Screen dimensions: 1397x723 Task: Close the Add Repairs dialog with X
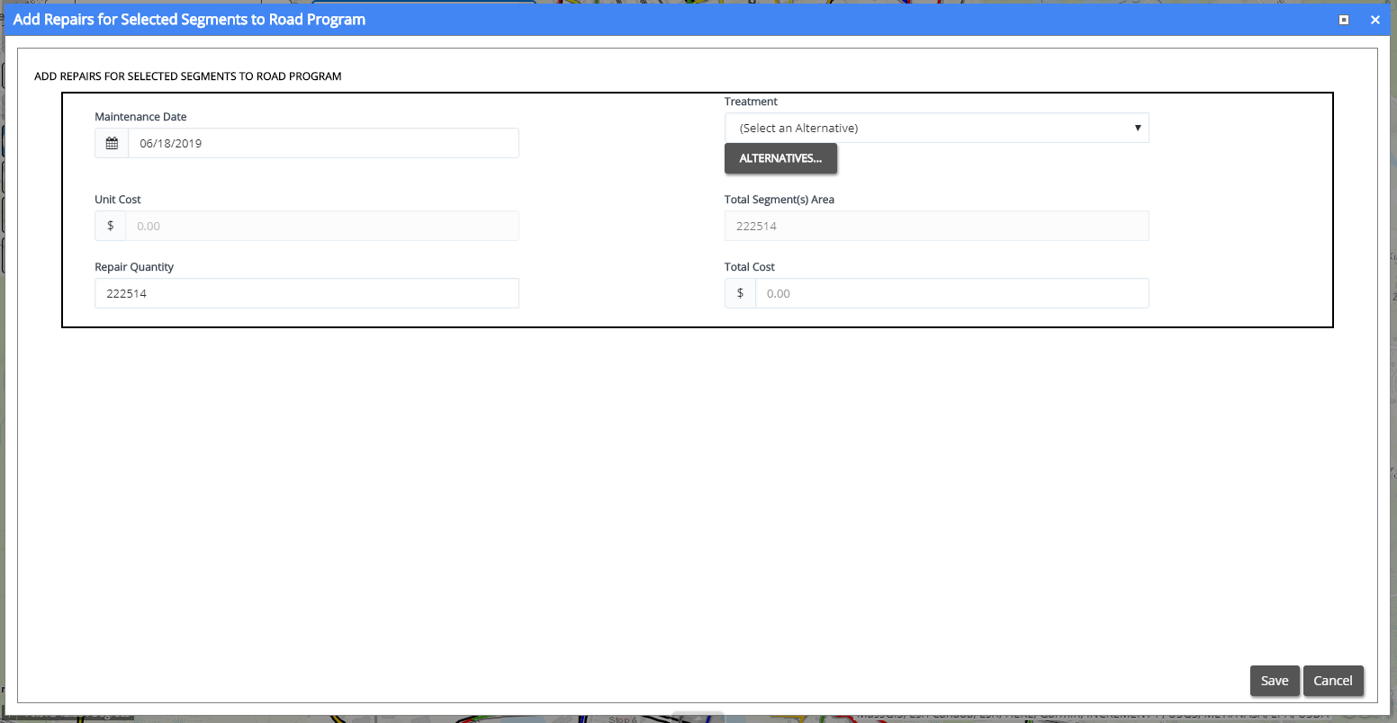[x=1374, y=20]
